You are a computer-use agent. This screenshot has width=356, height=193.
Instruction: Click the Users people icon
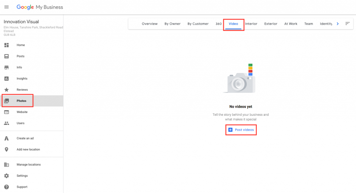[x=6, y=123]
